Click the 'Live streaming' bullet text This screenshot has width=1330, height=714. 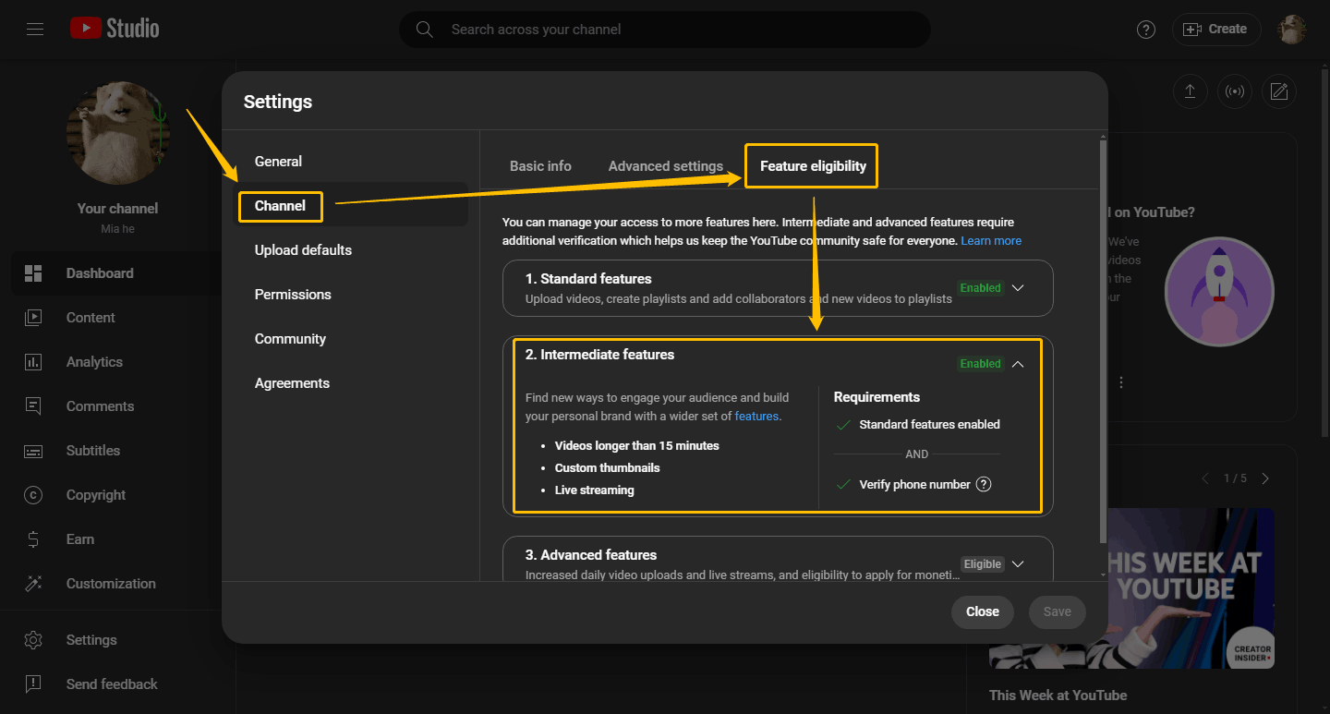click(x=595, y=490)
